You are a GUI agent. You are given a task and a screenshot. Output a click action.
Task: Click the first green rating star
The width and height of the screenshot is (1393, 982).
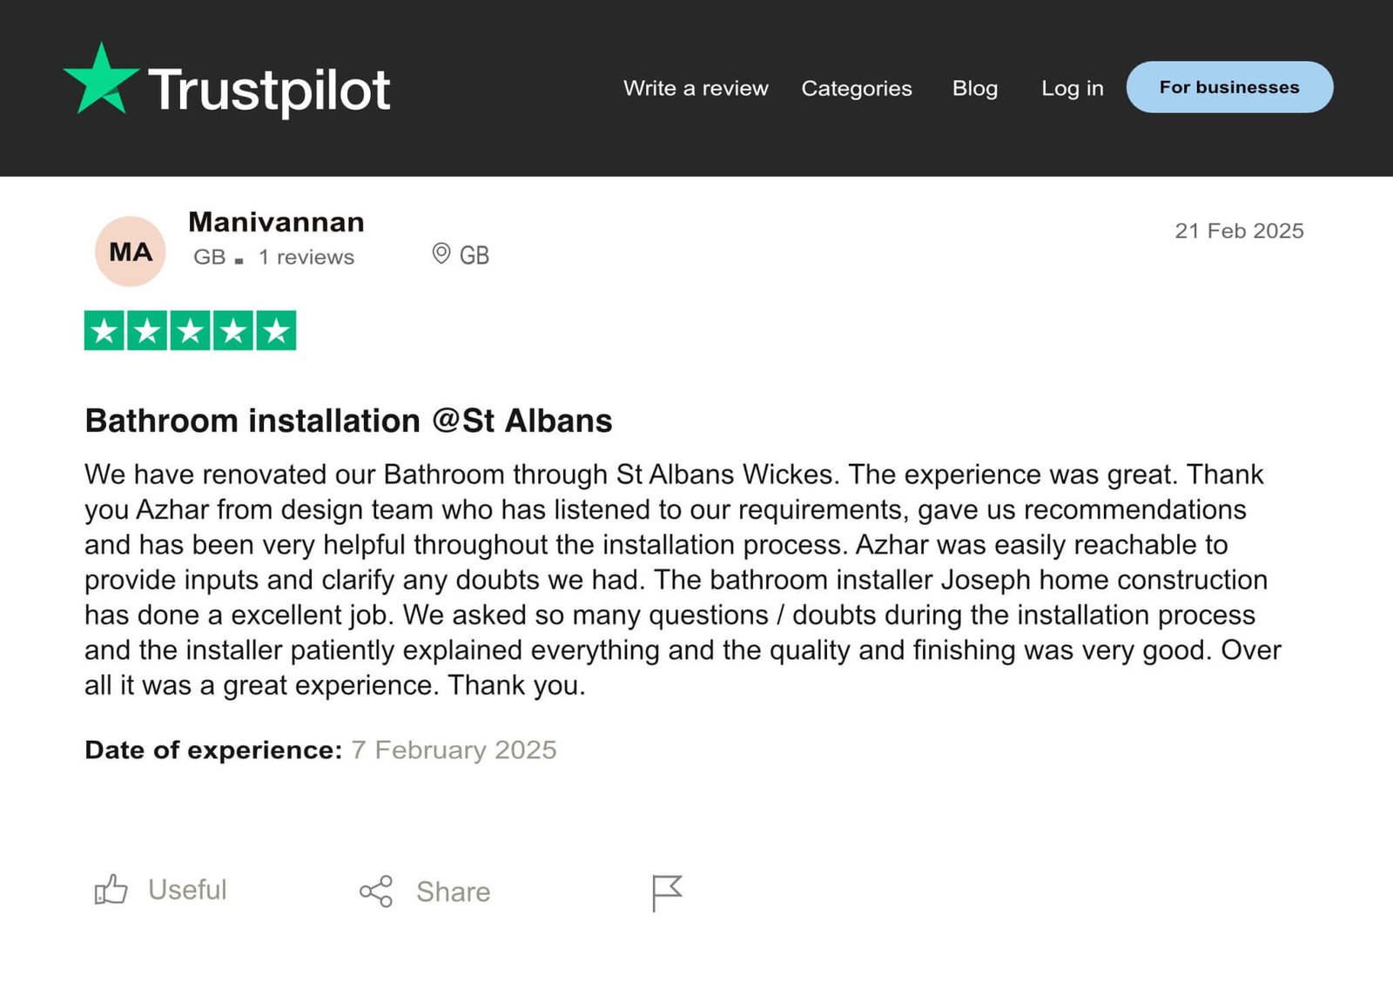point(104,331)
